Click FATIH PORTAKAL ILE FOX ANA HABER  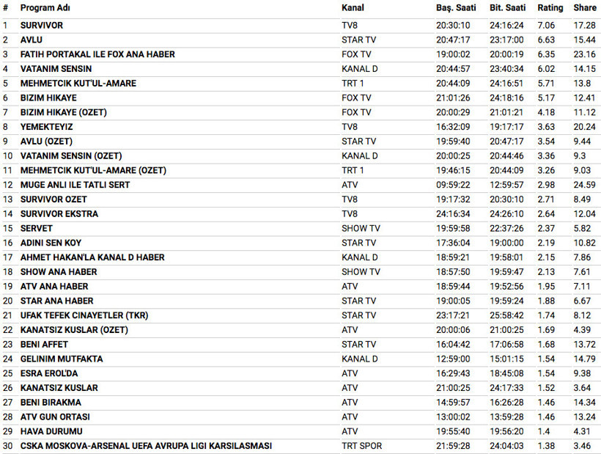point(97,54)
